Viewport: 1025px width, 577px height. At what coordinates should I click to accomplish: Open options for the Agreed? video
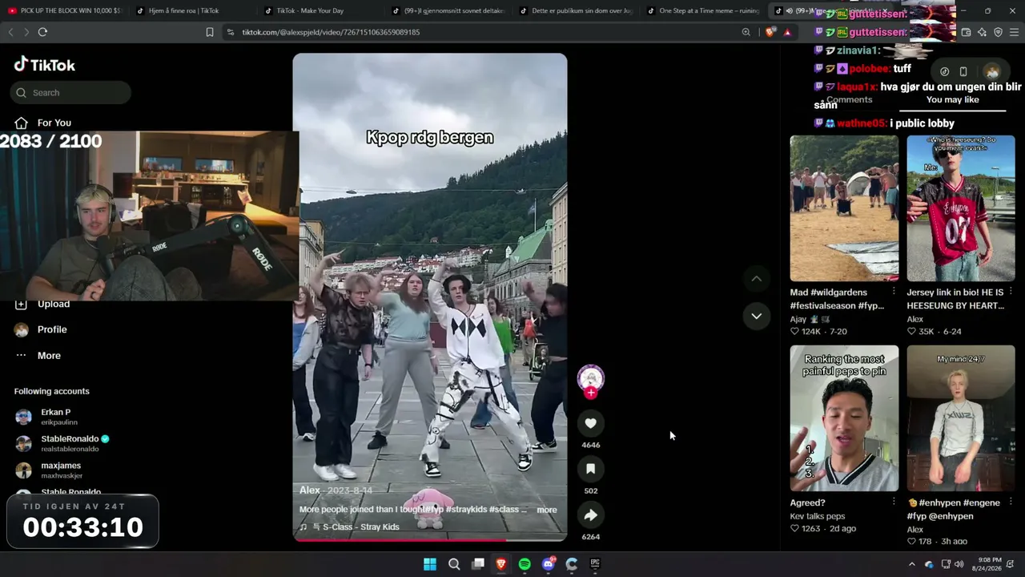click(894, 502)
